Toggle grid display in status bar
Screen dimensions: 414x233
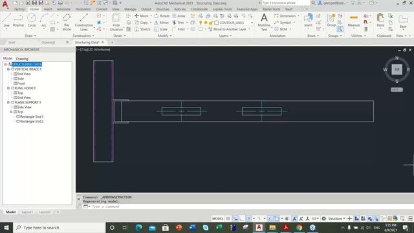(x=228, y=219)
